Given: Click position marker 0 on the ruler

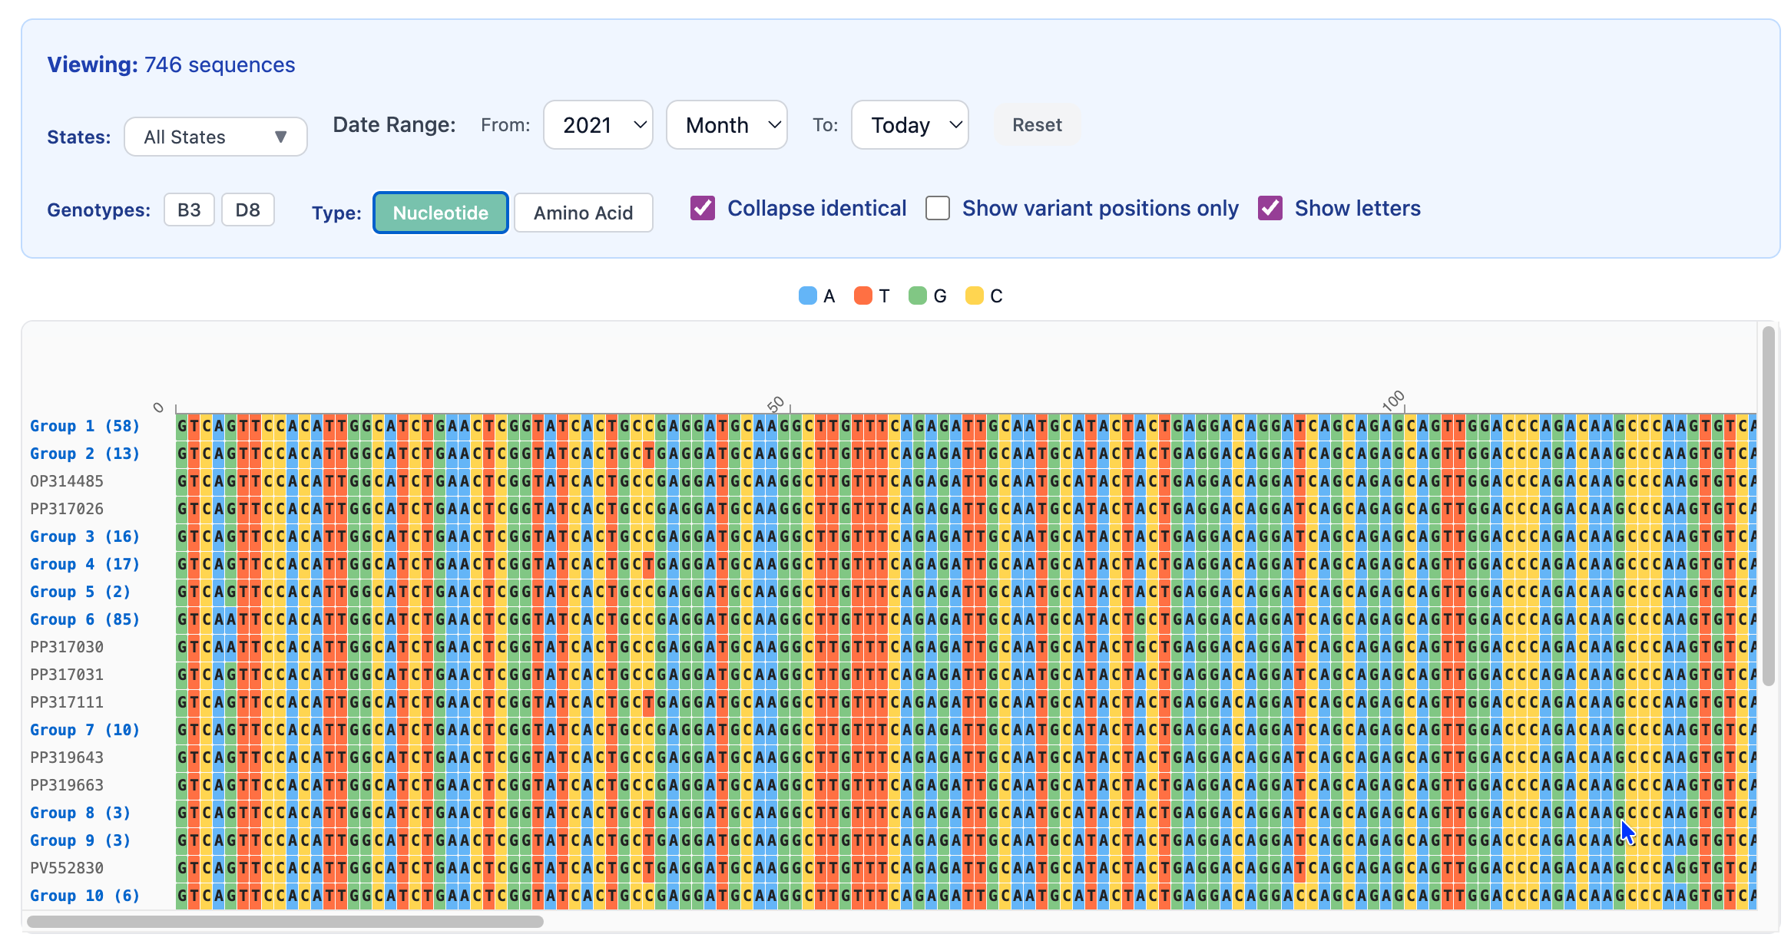Looking at the screenshot, I should pos(158,407).
